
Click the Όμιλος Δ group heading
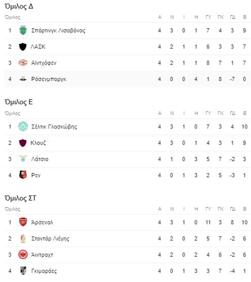19,7
